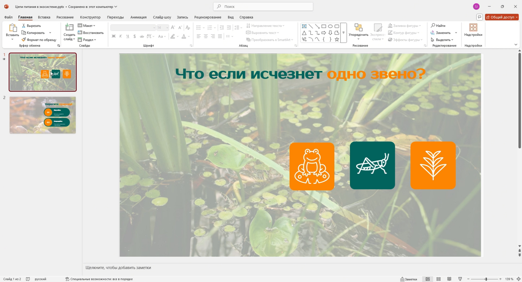522x282 pixels.
Task: Open the File (Файл) tab
Action: point(8,17)
